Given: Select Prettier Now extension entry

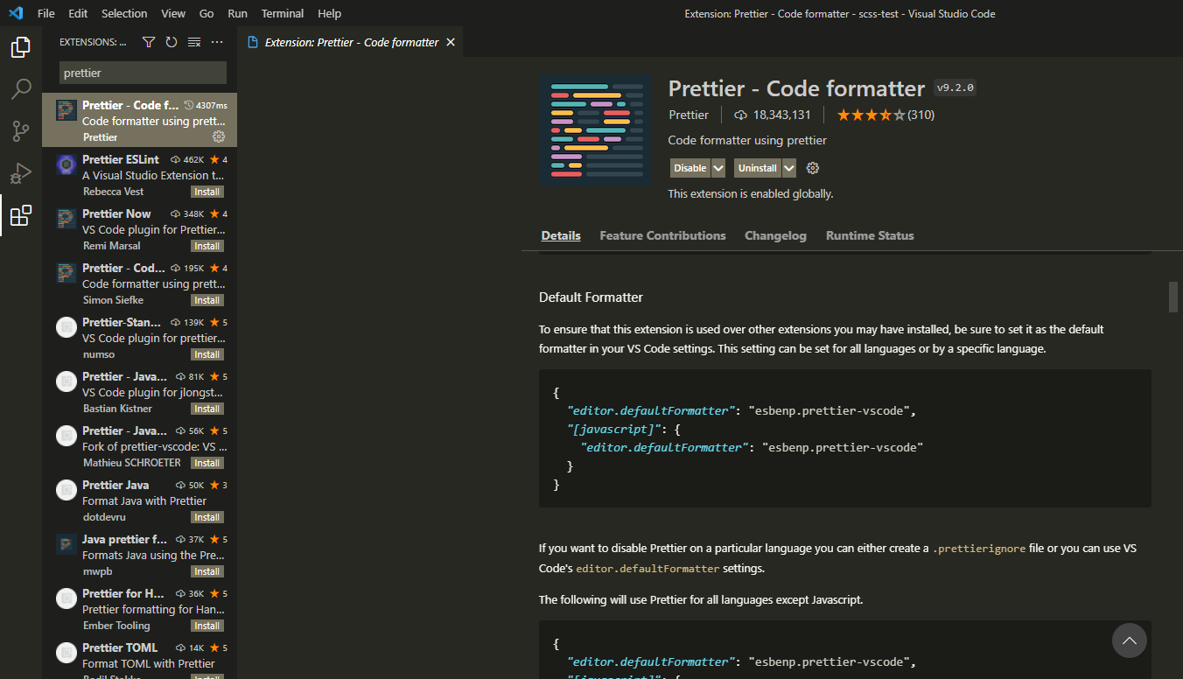Looking at the screenshot, I should tap(139, 228).
